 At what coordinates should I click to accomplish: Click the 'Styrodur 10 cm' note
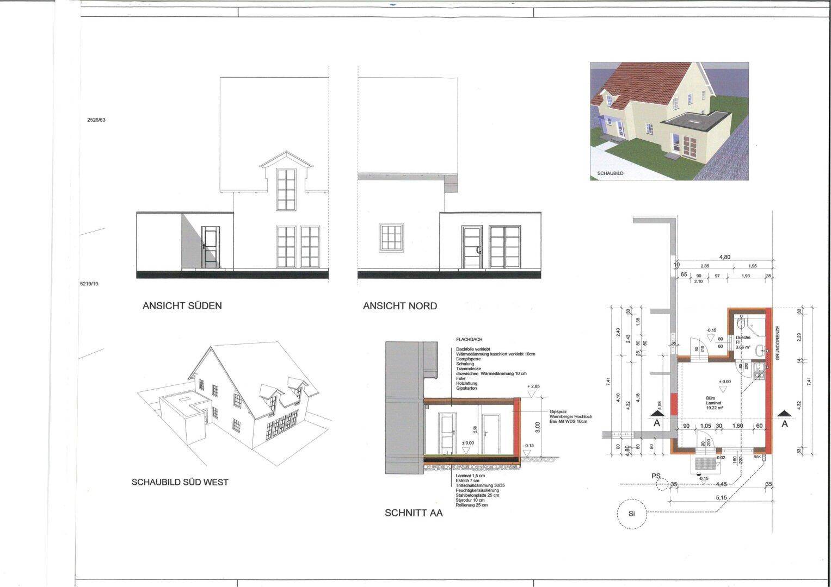pos(470,500)
